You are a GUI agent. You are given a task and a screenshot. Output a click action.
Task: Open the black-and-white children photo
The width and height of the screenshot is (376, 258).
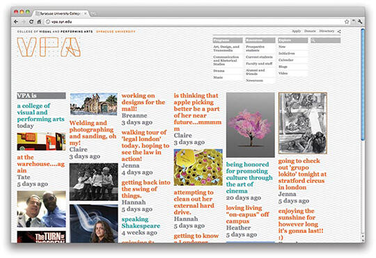tap(94, 182)
